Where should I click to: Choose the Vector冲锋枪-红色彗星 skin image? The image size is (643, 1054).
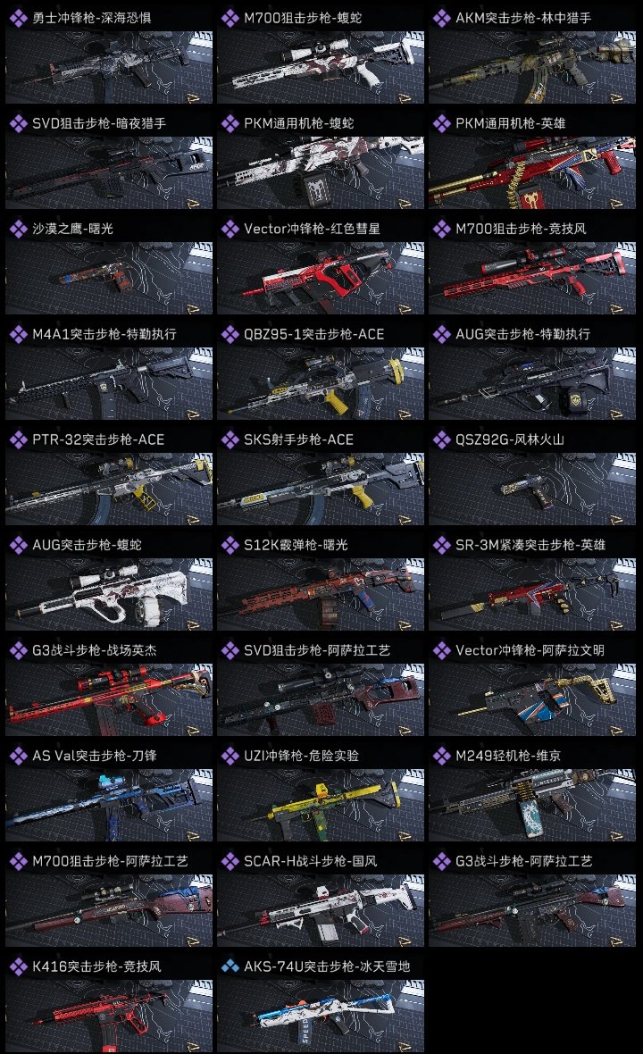[321, 278]
